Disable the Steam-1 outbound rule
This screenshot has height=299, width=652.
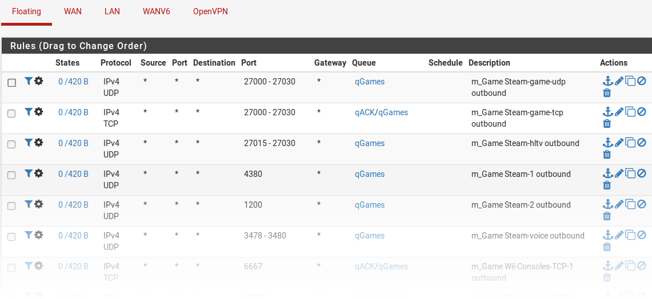(x=641, y=173)
